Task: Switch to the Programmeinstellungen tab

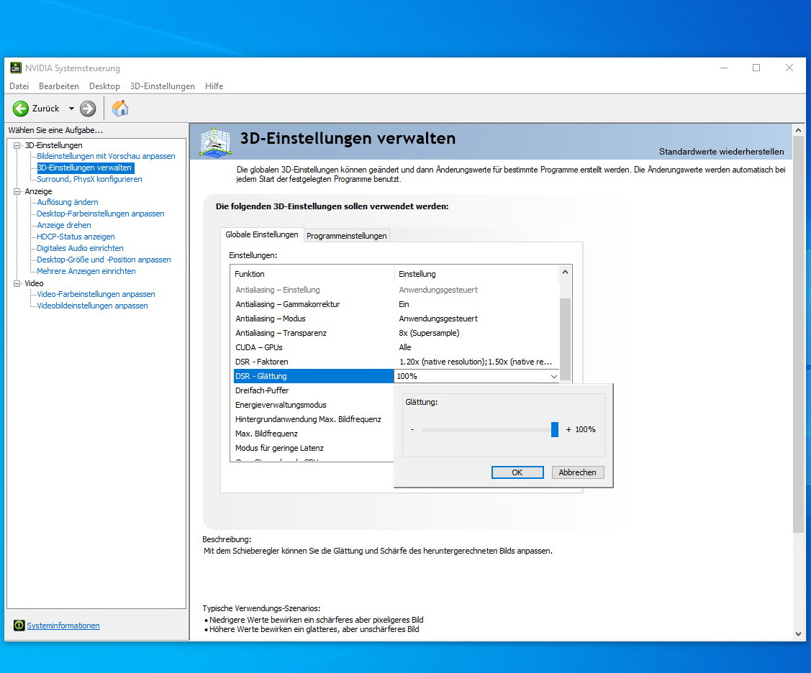Action: point(347,235)
